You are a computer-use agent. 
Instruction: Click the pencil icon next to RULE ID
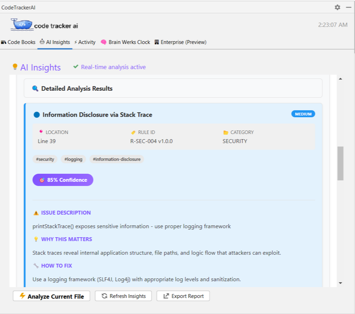pyautogui.click(x=133, y=132)
